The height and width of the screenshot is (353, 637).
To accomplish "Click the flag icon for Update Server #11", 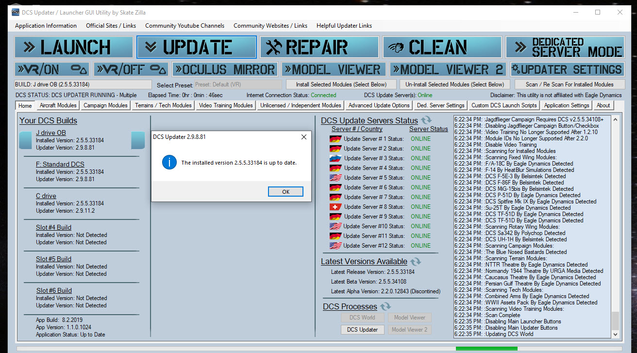I will click(x=335, y=236).
